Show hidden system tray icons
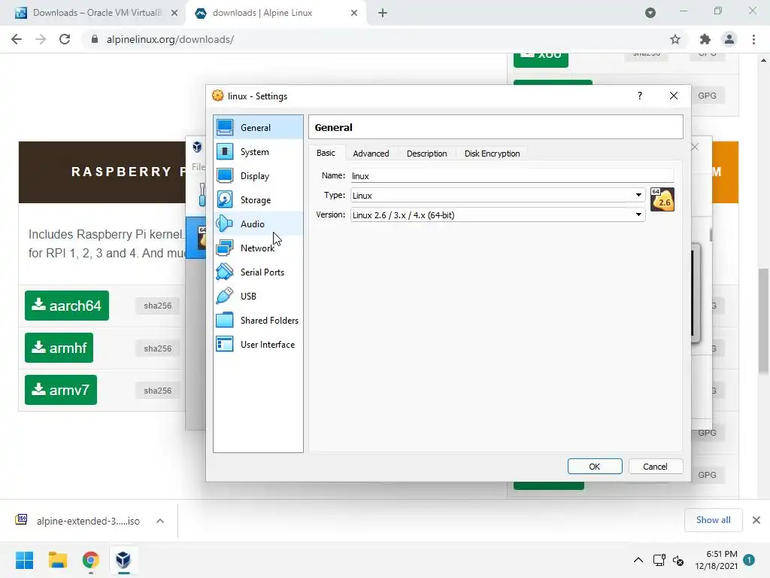The width and height of the screenshot is (770, 578). point(638,560)
